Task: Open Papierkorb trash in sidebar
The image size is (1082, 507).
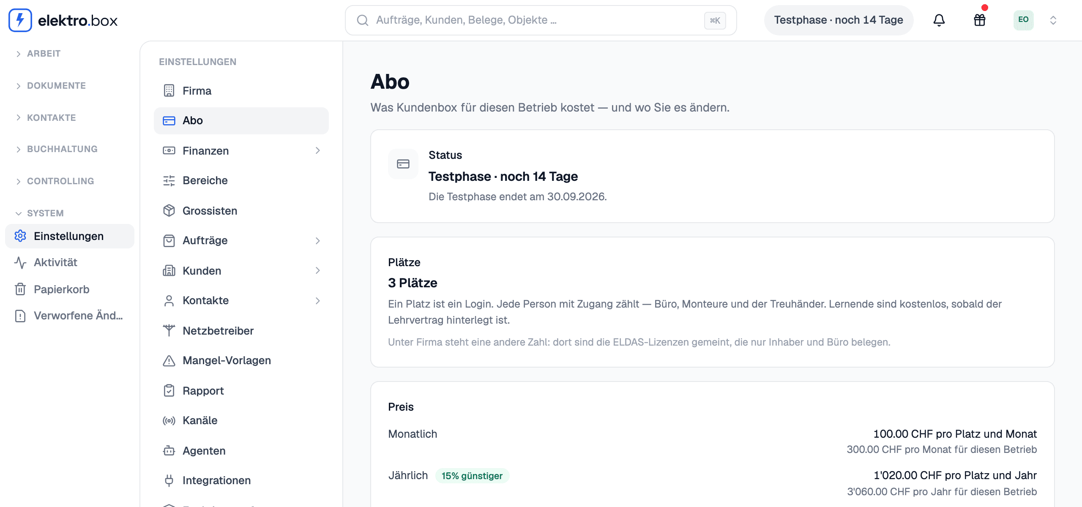Action: click(x=70, y=289)
